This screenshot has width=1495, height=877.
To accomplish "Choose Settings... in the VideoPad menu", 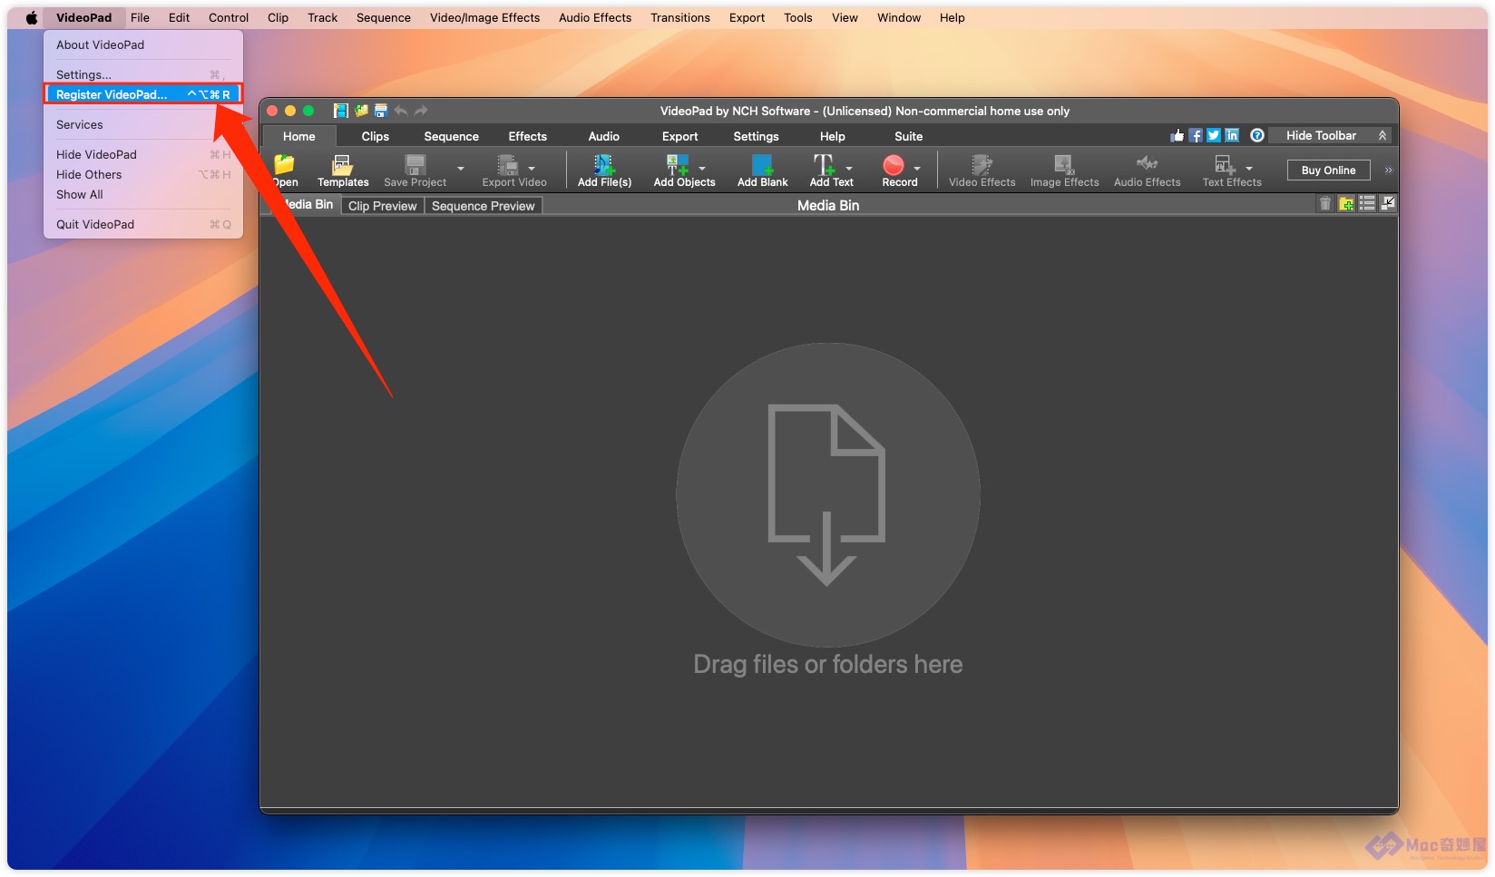I will [143, 74].
